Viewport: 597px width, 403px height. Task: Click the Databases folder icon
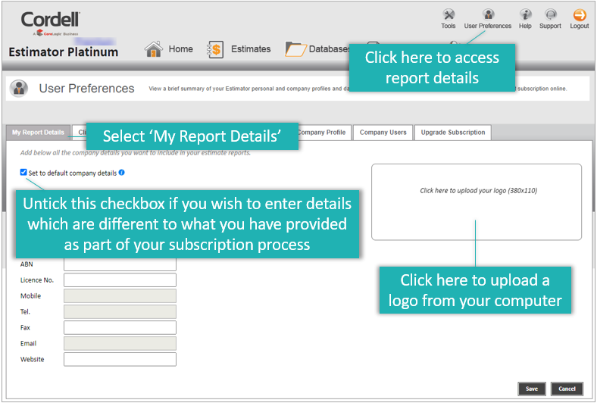(295, 49)
